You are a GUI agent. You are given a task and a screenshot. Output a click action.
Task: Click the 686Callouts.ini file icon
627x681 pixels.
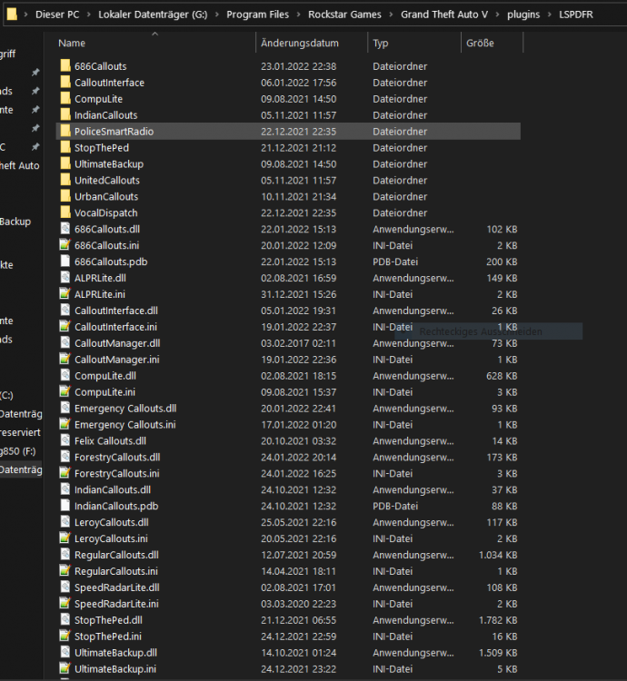click(65, 245)
